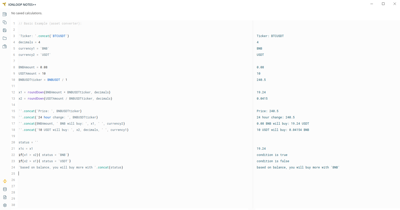Place cursor on empty editor line 25

pyautogui.click(x=75, y=174)
